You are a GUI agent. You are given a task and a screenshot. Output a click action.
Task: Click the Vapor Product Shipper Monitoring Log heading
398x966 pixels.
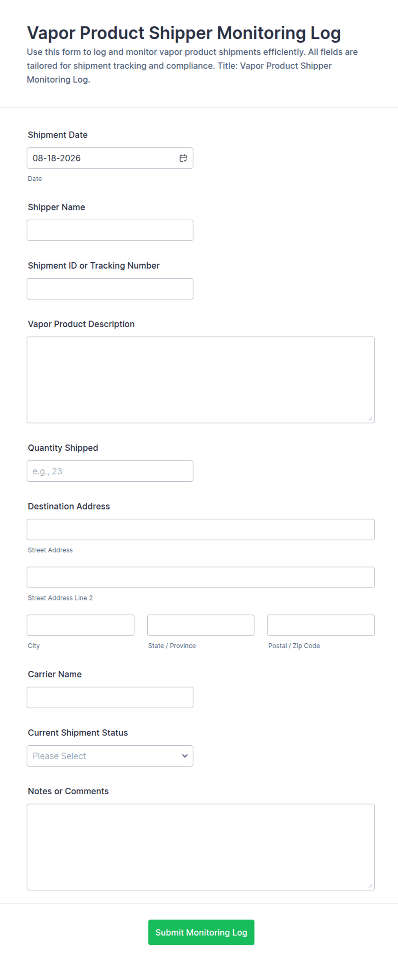click(184, 33)
